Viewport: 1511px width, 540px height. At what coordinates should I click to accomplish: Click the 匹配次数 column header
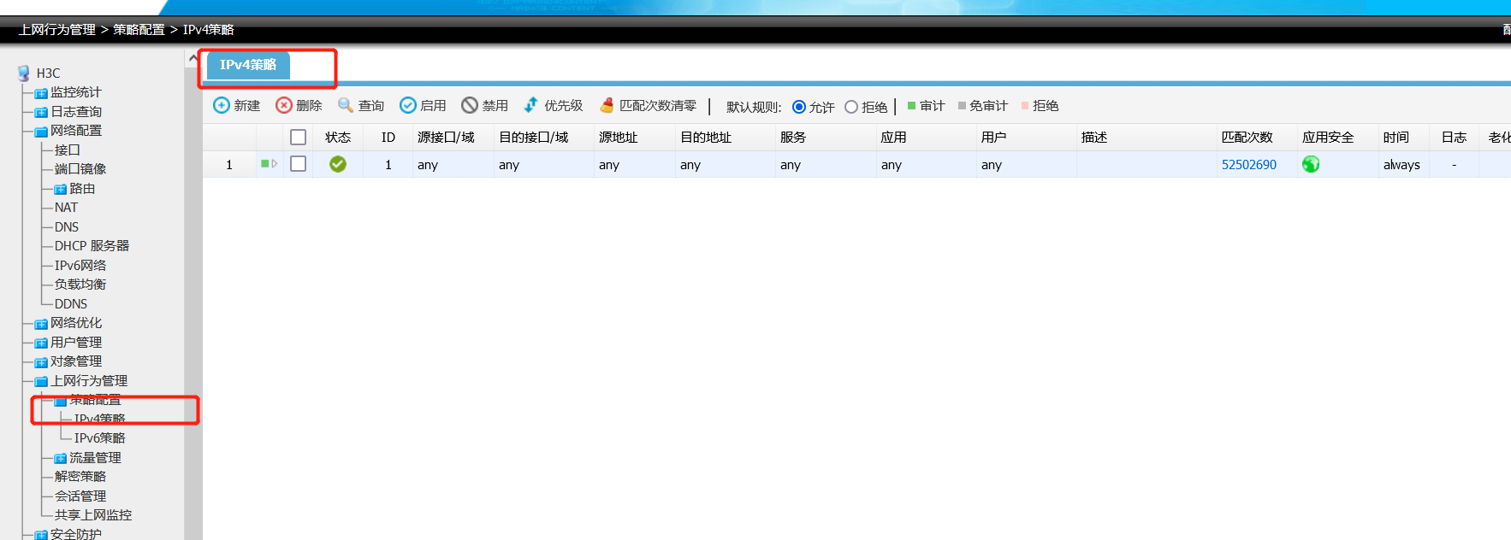tap(1247, 138)
